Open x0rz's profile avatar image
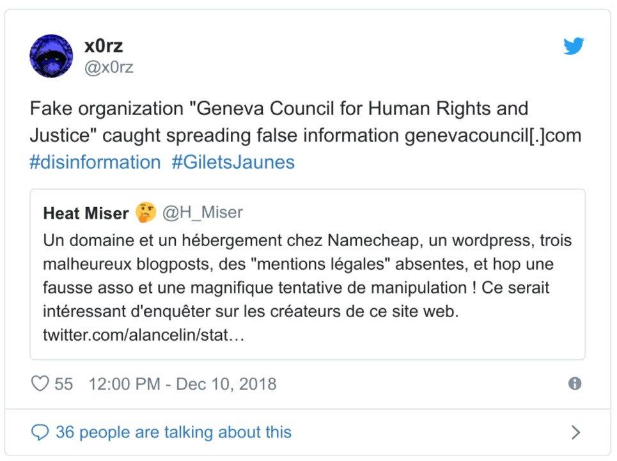 pyautogui.click(x=51, y=56)
